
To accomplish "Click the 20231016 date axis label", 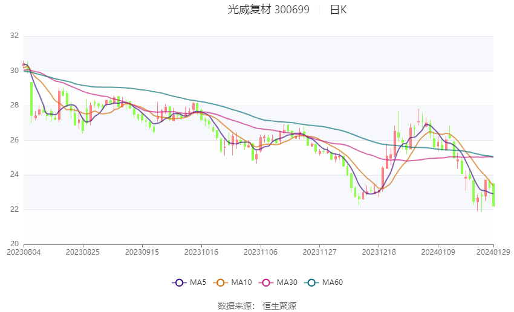I will 201,252.
